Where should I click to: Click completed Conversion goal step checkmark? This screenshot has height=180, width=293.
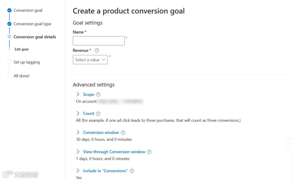click(x=9, y=10)
